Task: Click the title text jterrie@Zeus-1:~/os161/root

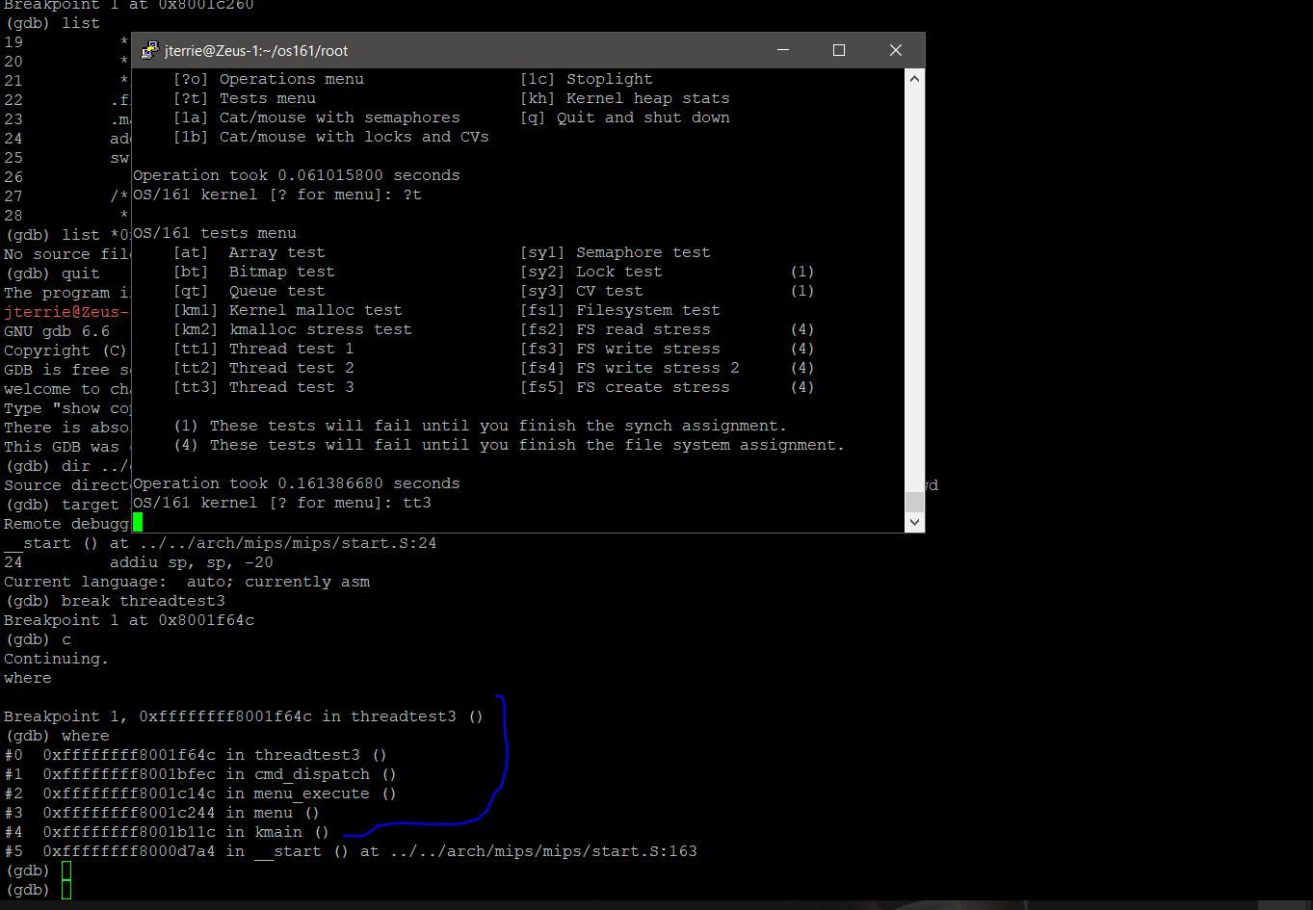Action: pos(256,50)
